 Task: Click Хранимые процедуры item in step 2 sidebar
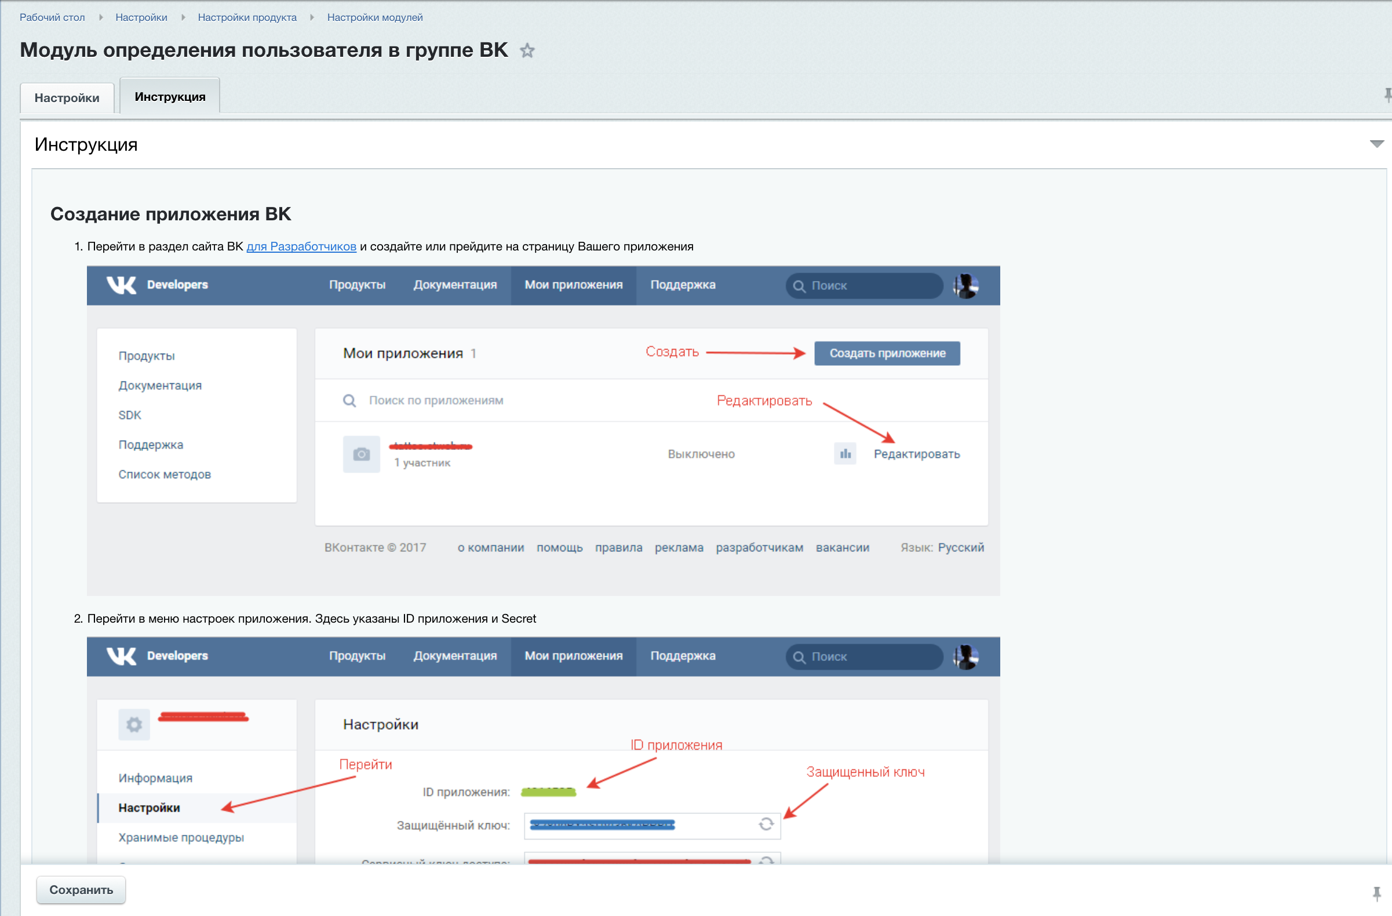(181, 838)
